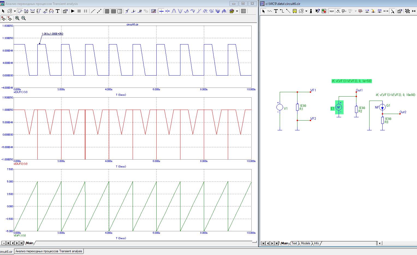This screenshot has height=255, width=417.
Task: Open Numeric Output table icon
Action: [x=243, y=11]
